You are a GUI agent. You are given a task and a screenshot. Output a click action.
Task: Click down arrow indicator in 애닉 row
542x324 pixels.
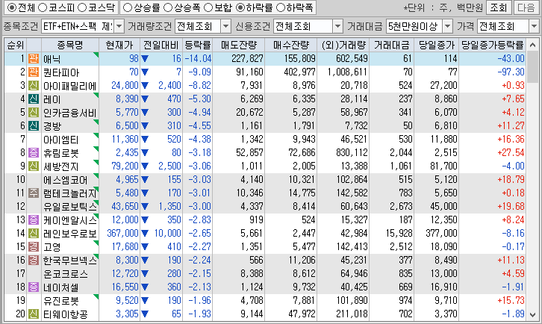pos(145,59)
